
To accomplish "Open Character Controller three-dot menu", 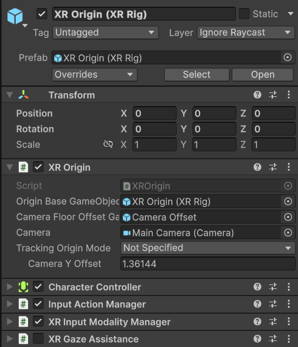I will [x=289, y=287].
